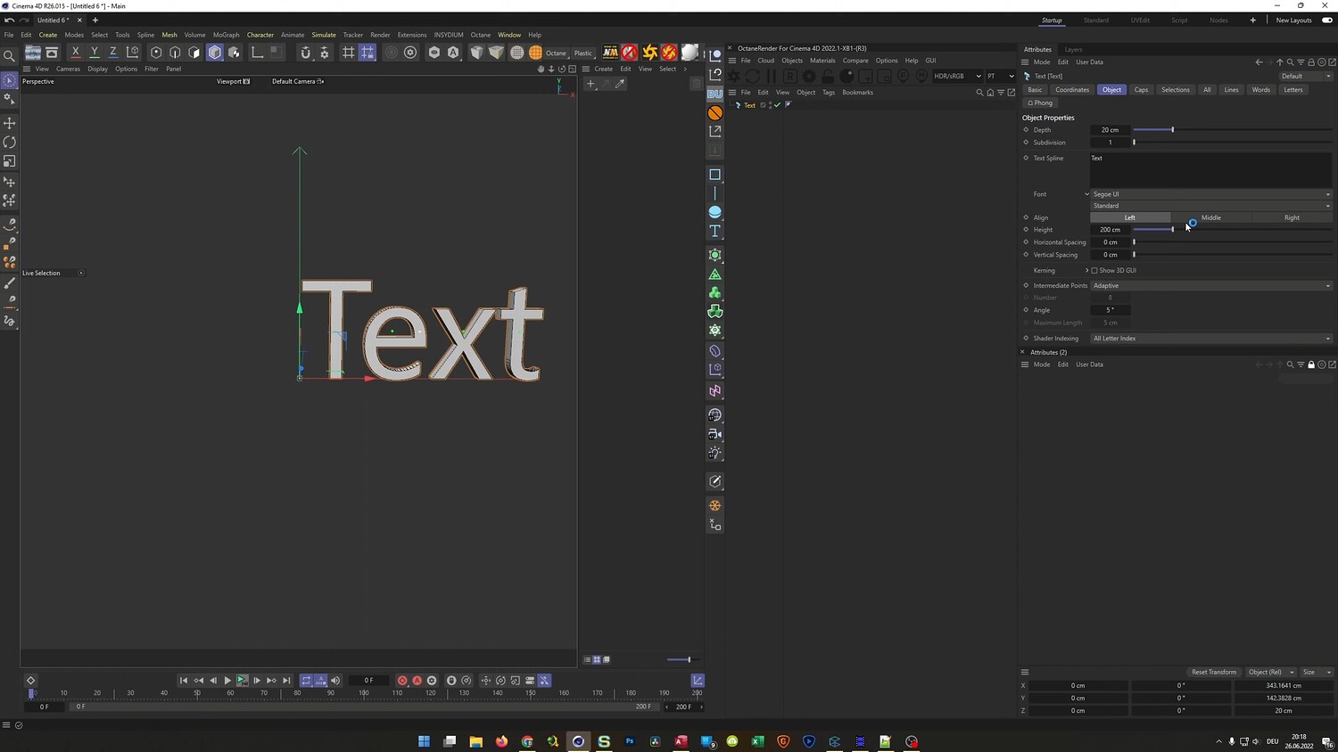Select the Rotate tool in left toolbar
Screen dimensions: 1338x752
(10, 143)
